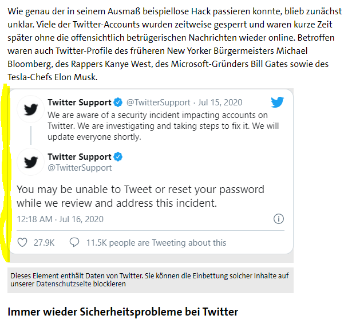Click @TwitterSupport handle under second name
The image size is (348, 323).
coord(80,168)
